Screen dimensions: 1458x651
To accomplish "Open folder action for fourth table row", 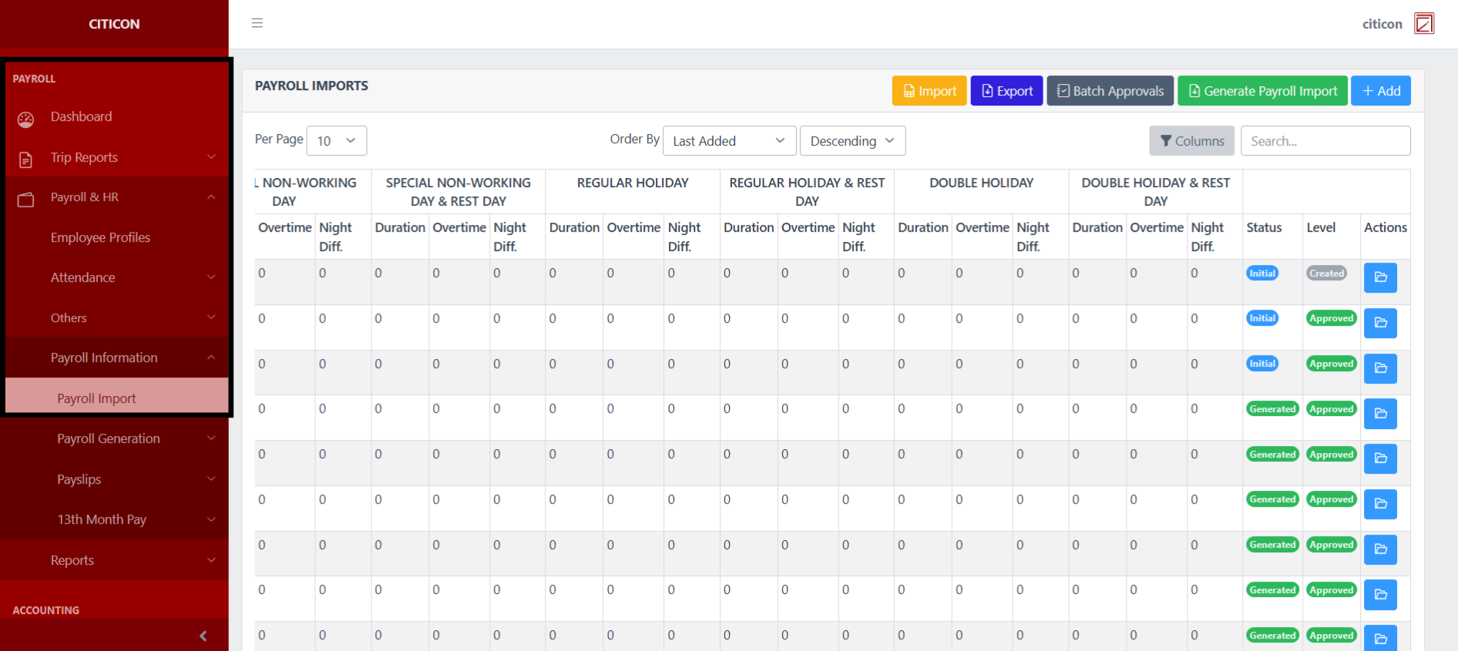I will click(x=1379, y=414).
